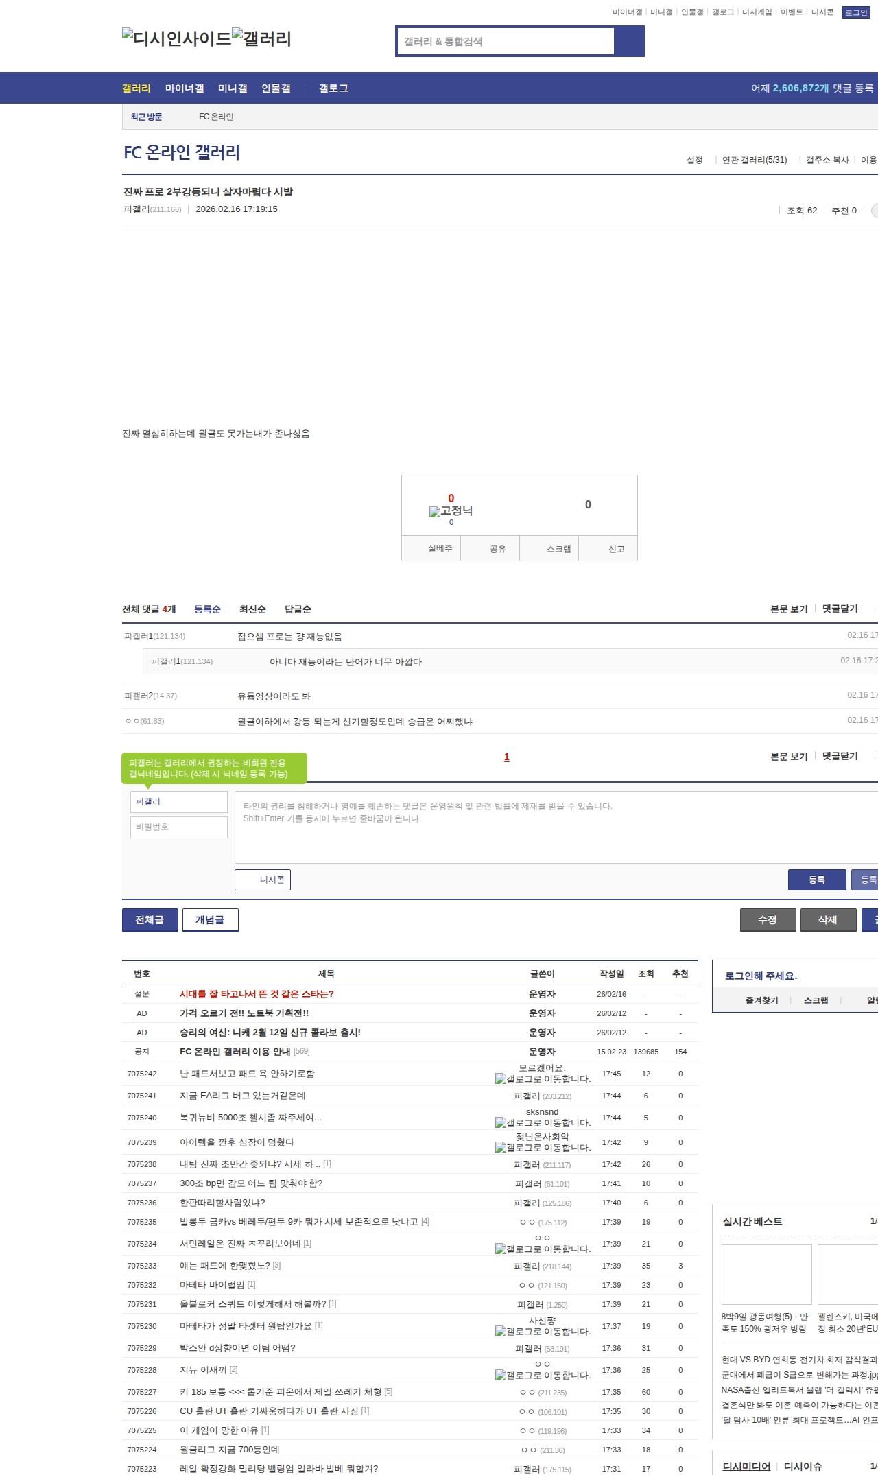Sort comments by 등록순
The image size is (878, 1475).
[x=207, y=609]
